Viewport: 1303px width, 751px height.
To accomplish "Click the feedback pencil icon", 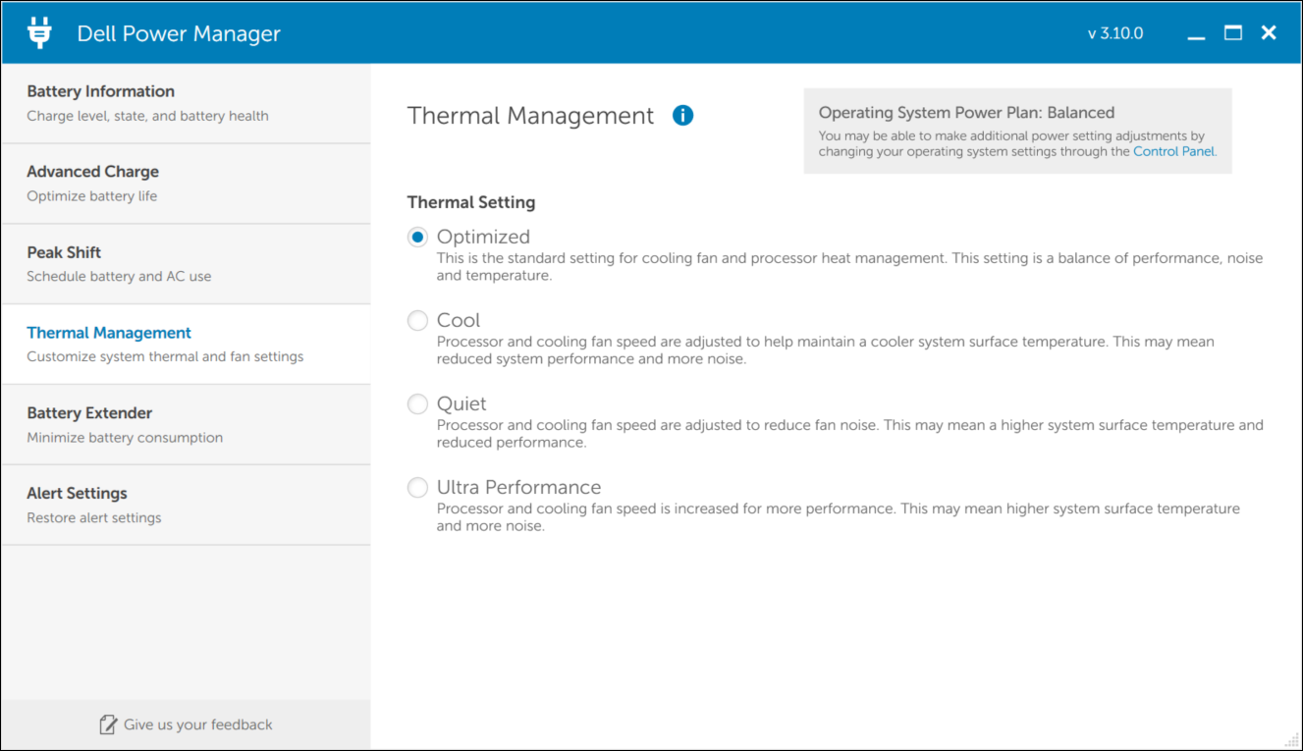I will (x=108, y=724).
